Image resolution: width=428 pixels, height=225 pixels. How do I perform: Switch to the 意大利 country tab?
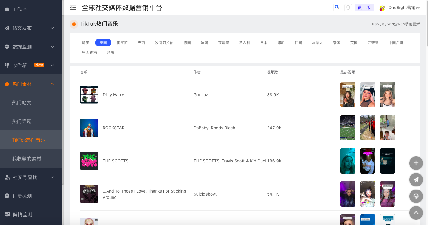click(x=245, y=43)
